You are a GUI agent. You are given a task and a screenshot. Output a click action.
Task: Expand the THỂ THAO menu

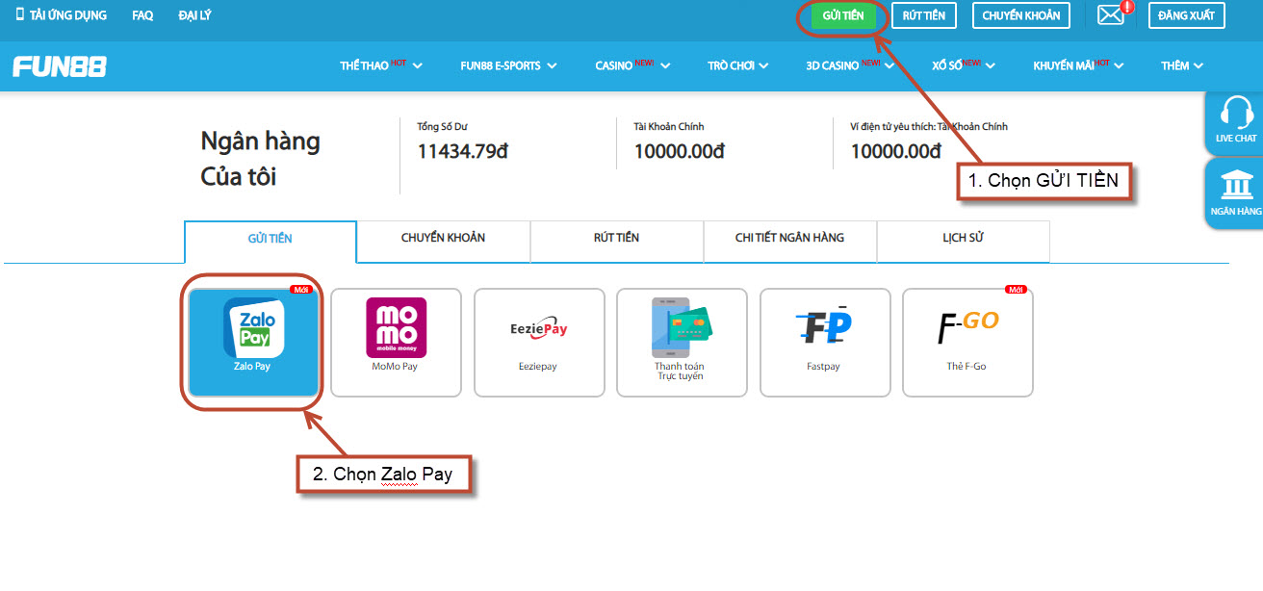pyautogui.click(x=381, y=65)
